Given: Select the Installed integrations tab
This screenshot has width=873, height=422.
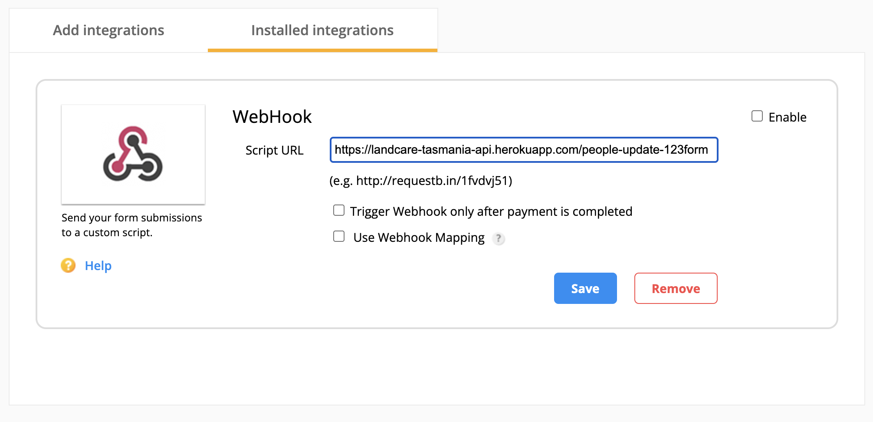Looking at the screenshot, I should click(x=322, y=30).
